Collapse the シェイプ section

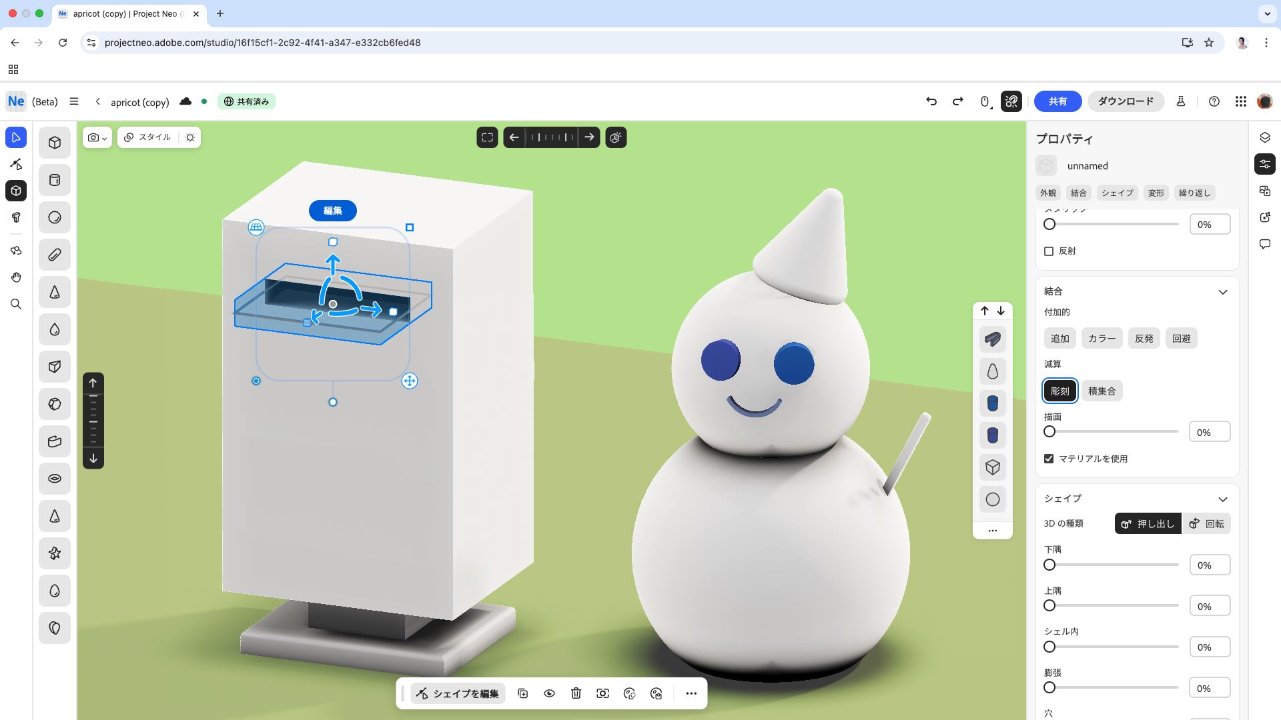[x=1223, y=499]
